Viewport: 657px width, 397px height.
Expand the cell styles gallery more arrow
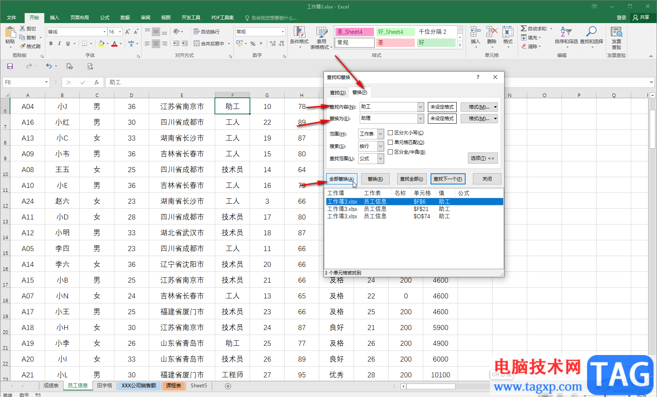(x=460, y=45)
